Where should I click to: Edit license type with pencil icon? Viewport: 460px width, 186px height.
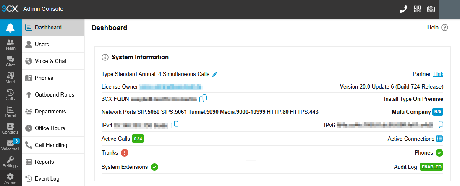point(215,74)
